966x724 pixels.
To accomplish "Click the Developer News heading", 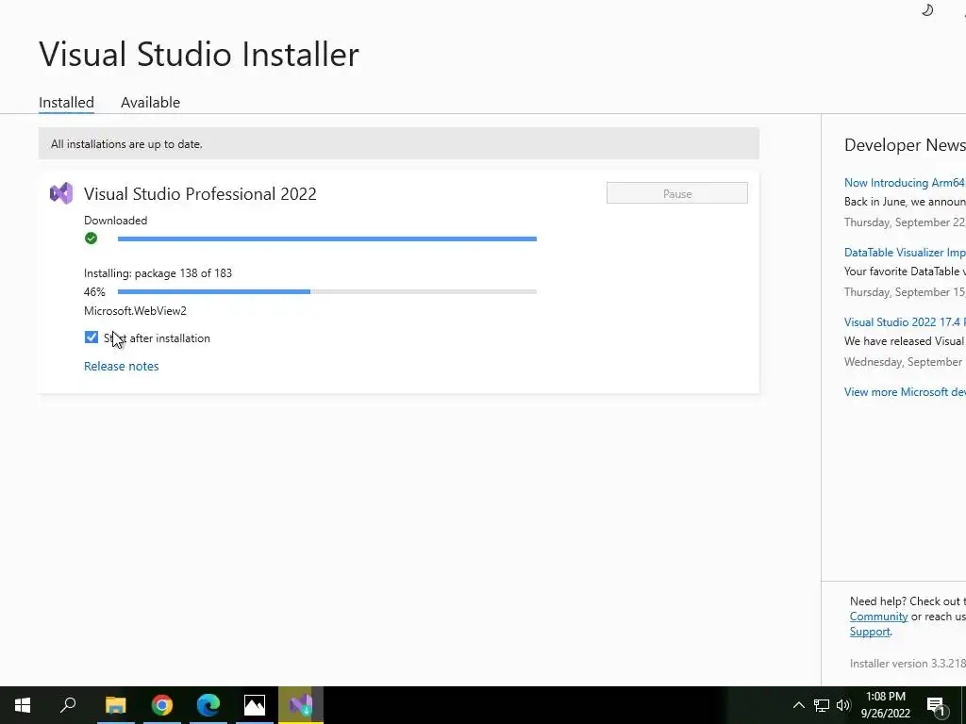I will pyautogui.click(x=905, y=144).
